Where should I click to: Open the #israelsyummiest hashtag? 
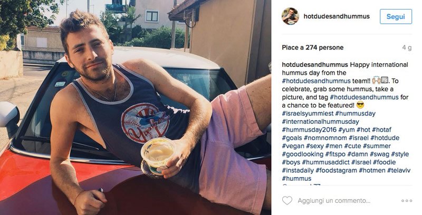308,113
